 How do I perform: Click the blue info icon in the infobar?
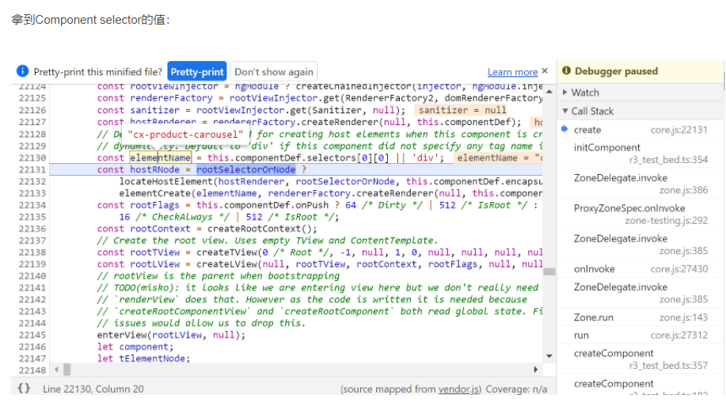point(22,71)
